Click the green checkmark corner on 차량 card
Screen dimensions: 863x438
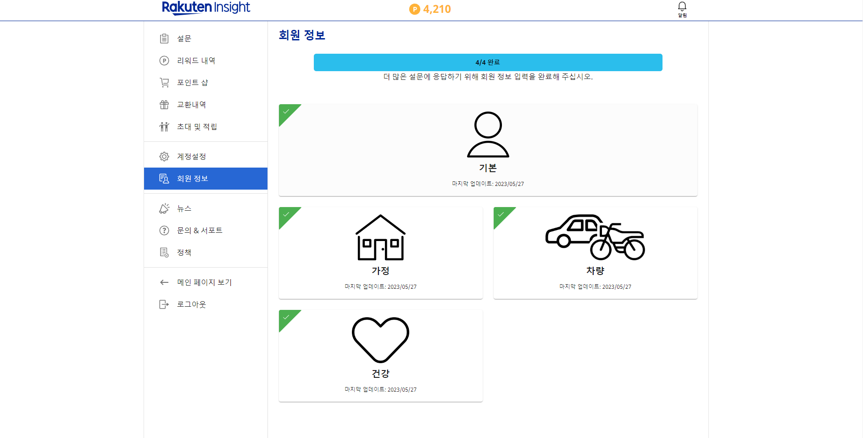click(501, 214)
